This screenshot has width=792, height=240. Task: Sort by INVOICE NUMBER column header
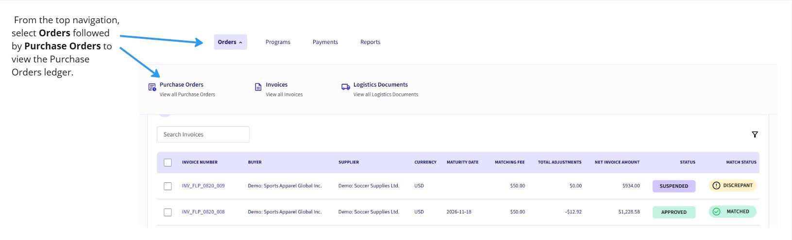pos(200,163)
